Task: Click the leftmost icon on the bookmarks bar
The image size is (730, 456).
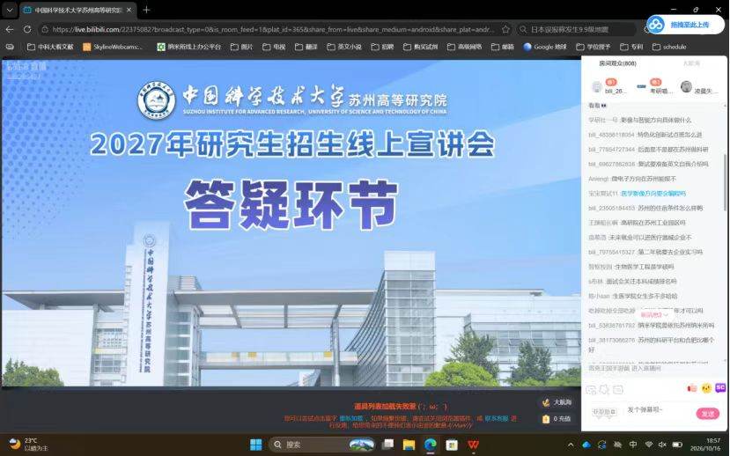Action: point(10,47)
